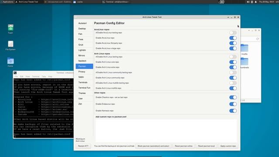Click the terminal window's title bar icon
The image size is (279, 157).
click(x=15, y=73)
